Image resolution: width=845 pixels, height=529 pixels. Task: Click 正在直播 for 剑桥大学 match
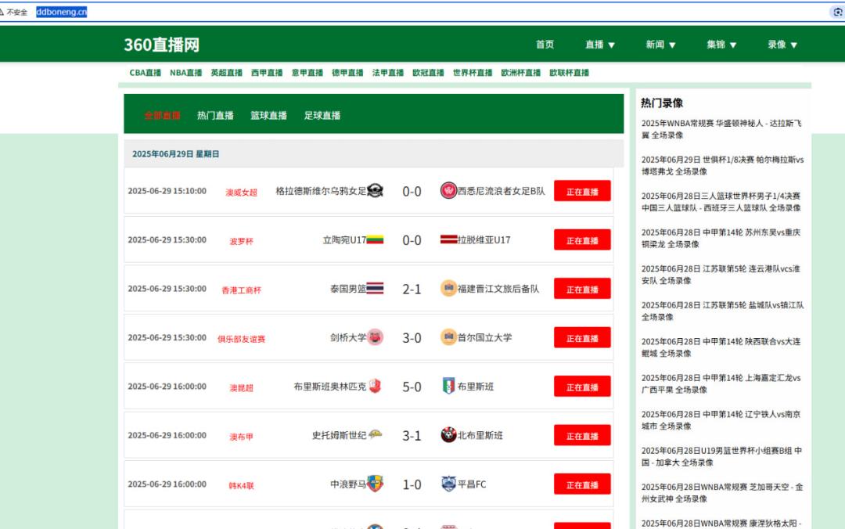(582, 337)
